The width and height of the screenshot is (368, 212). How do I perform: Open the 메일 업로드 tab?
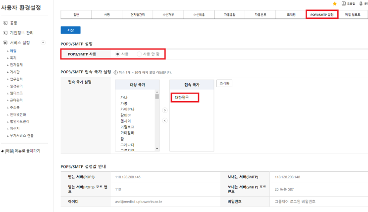[353, 14]
